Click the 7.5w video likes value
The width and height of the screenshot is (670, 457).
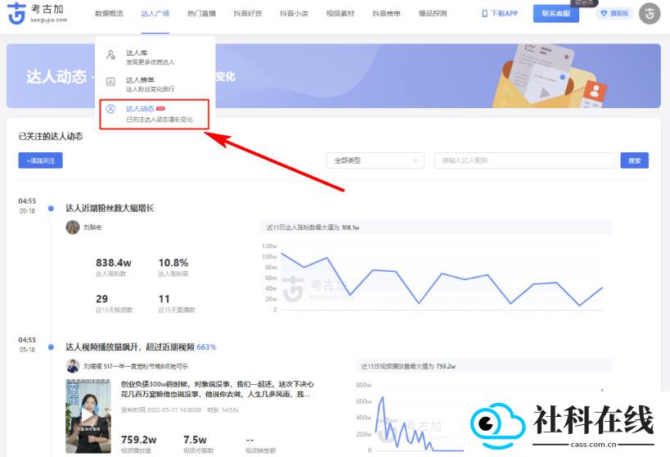[195, 440]
